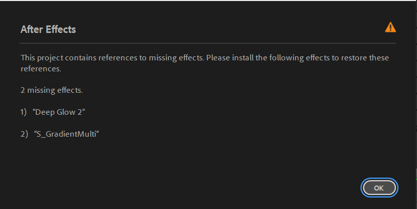Image resolution: width=417 pixels, height=209 pixels.
Task: Click list number "1)" beside Deep Glow
Action: (x=23, y=112)
